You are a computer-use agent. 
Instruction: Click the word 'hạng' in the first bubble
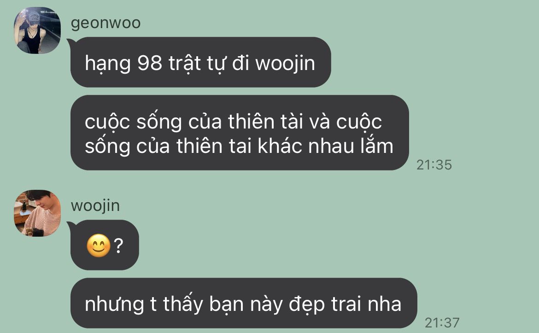click(108, 64)
